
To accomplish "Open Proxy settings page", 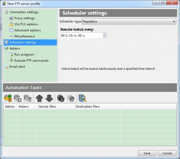I will [24, 18].
